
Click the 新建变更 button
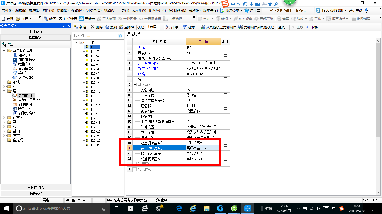pos(232,11)
